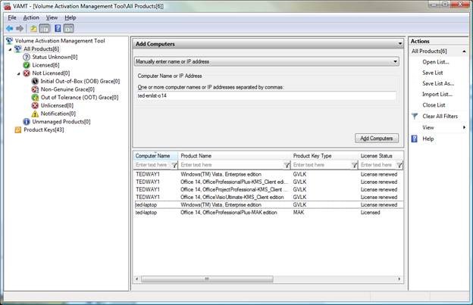
Task: Click the License Status filter text box
Action: click(x=377, y=165)
